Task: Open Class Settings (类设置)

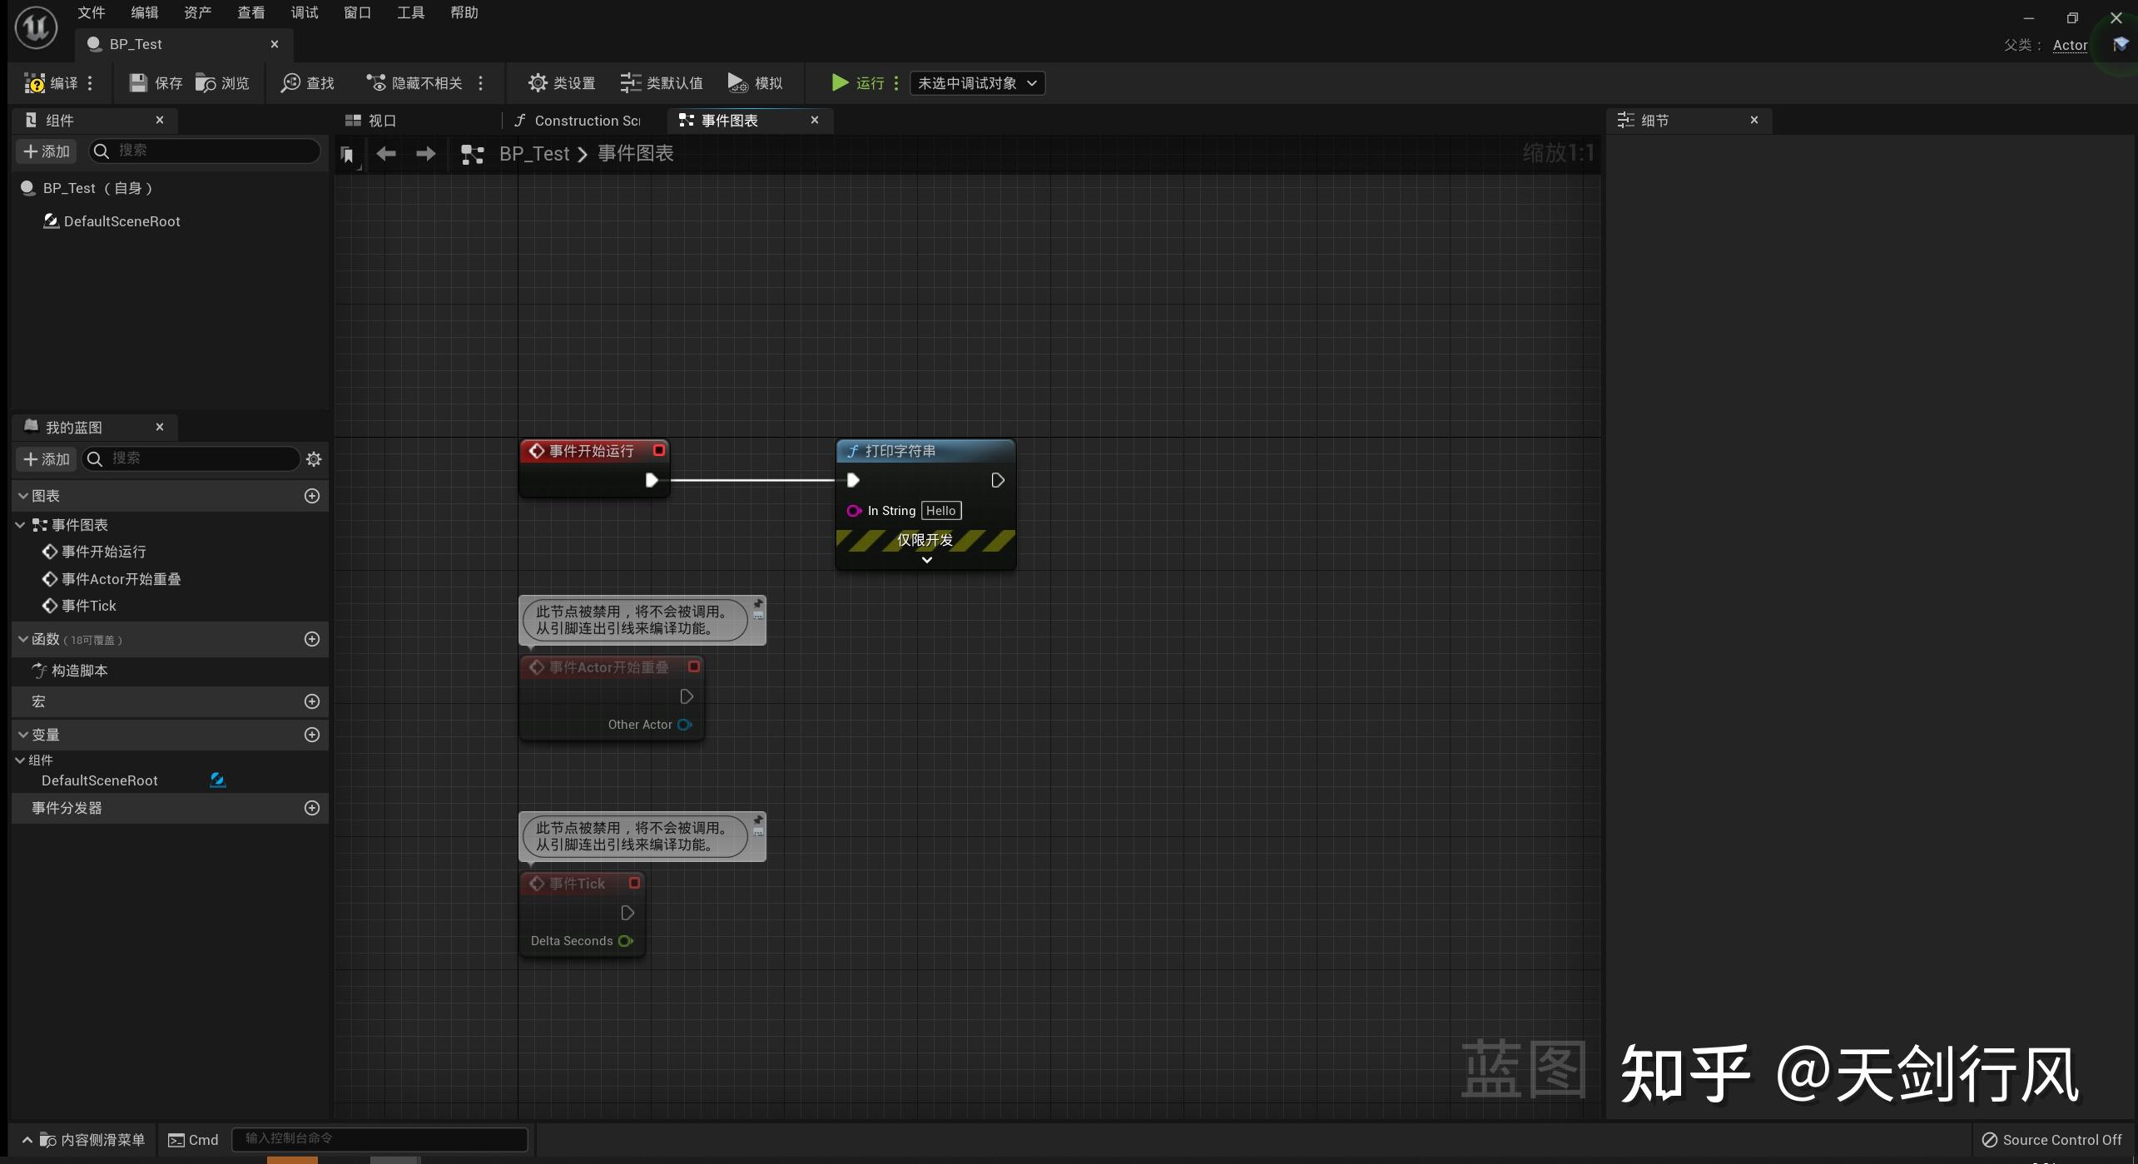Action: tap(562, 83)
